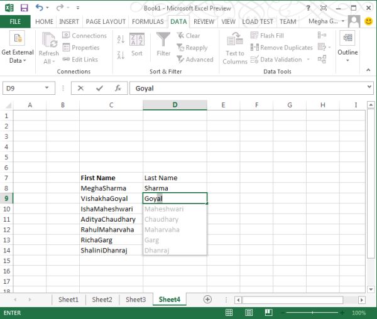Collapse the ribbon with the chevron

pos(368,70)
